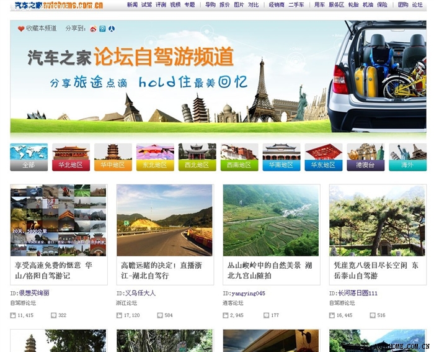Click the pine tree Taishan thumbnail
Viewport: 434px width, 352px height.
(x=377, y=220)
